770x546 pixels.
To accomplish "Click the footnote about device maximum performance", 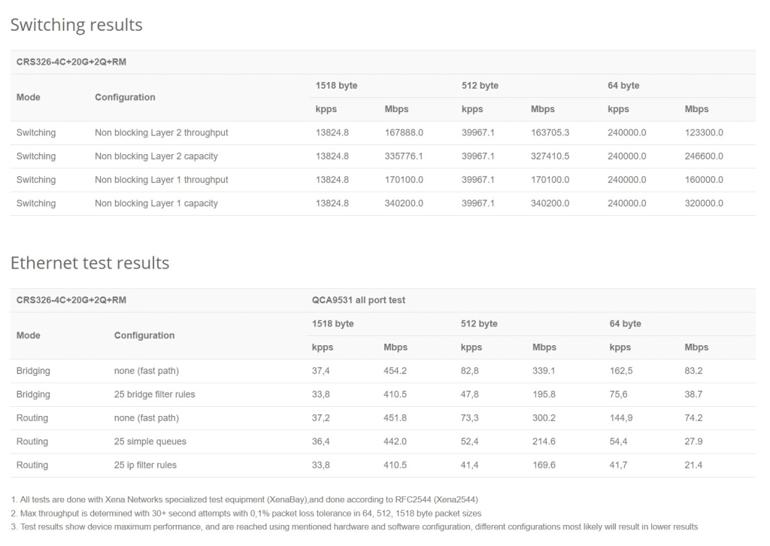I will 353,526.
